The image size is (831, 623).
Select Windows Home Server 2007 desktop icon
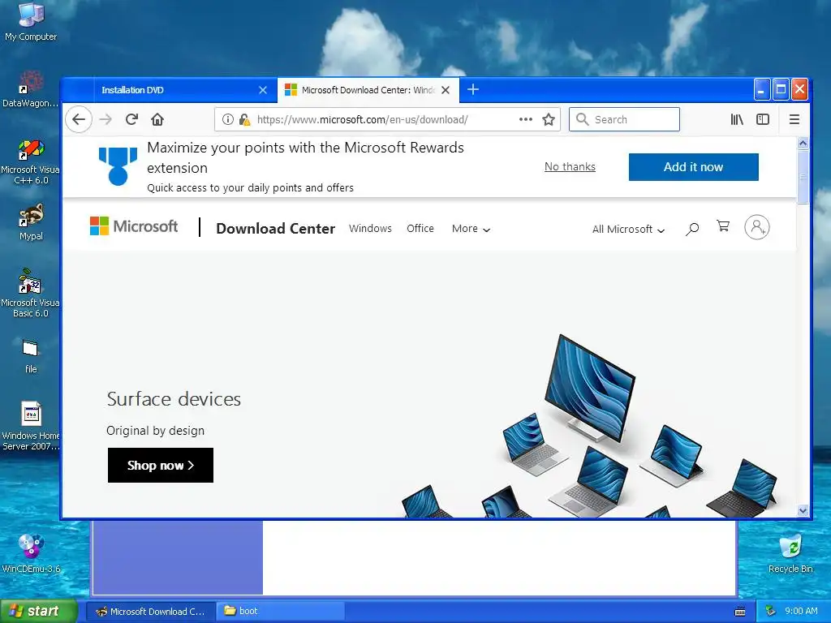(x=31, y=427)
